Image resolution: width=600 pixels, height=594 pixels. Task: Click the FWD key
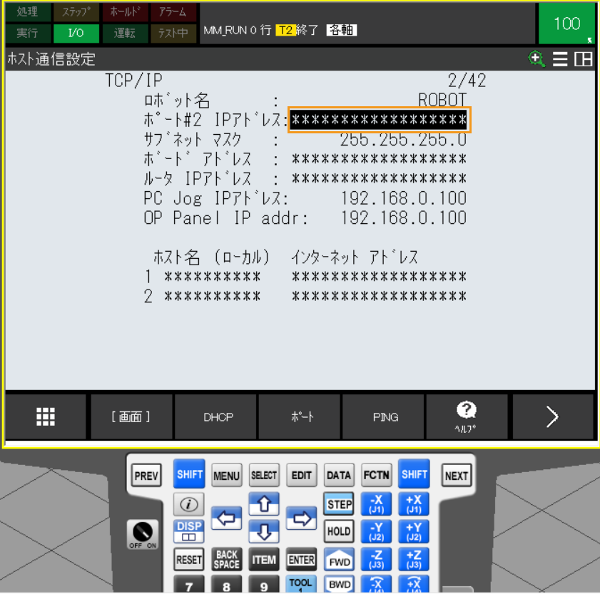pyautogui.click(x=339, y=560)
